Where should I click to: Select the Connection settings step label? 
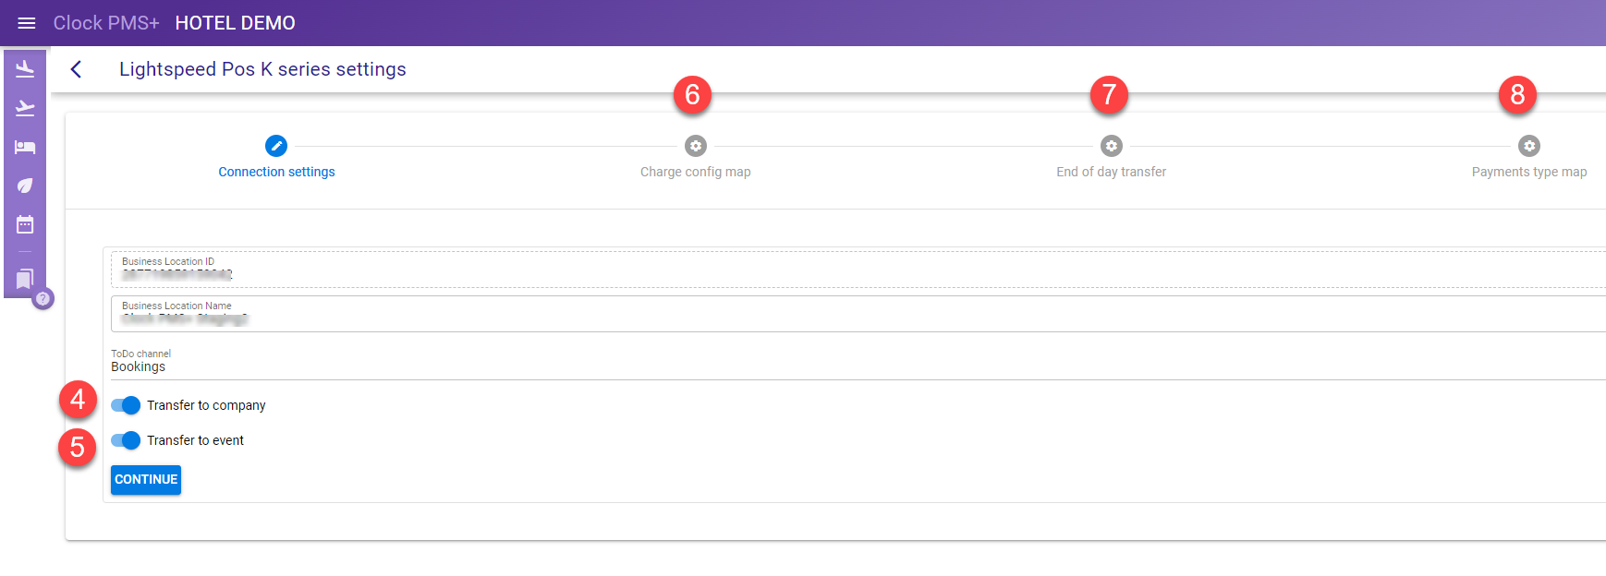point(276,172)
